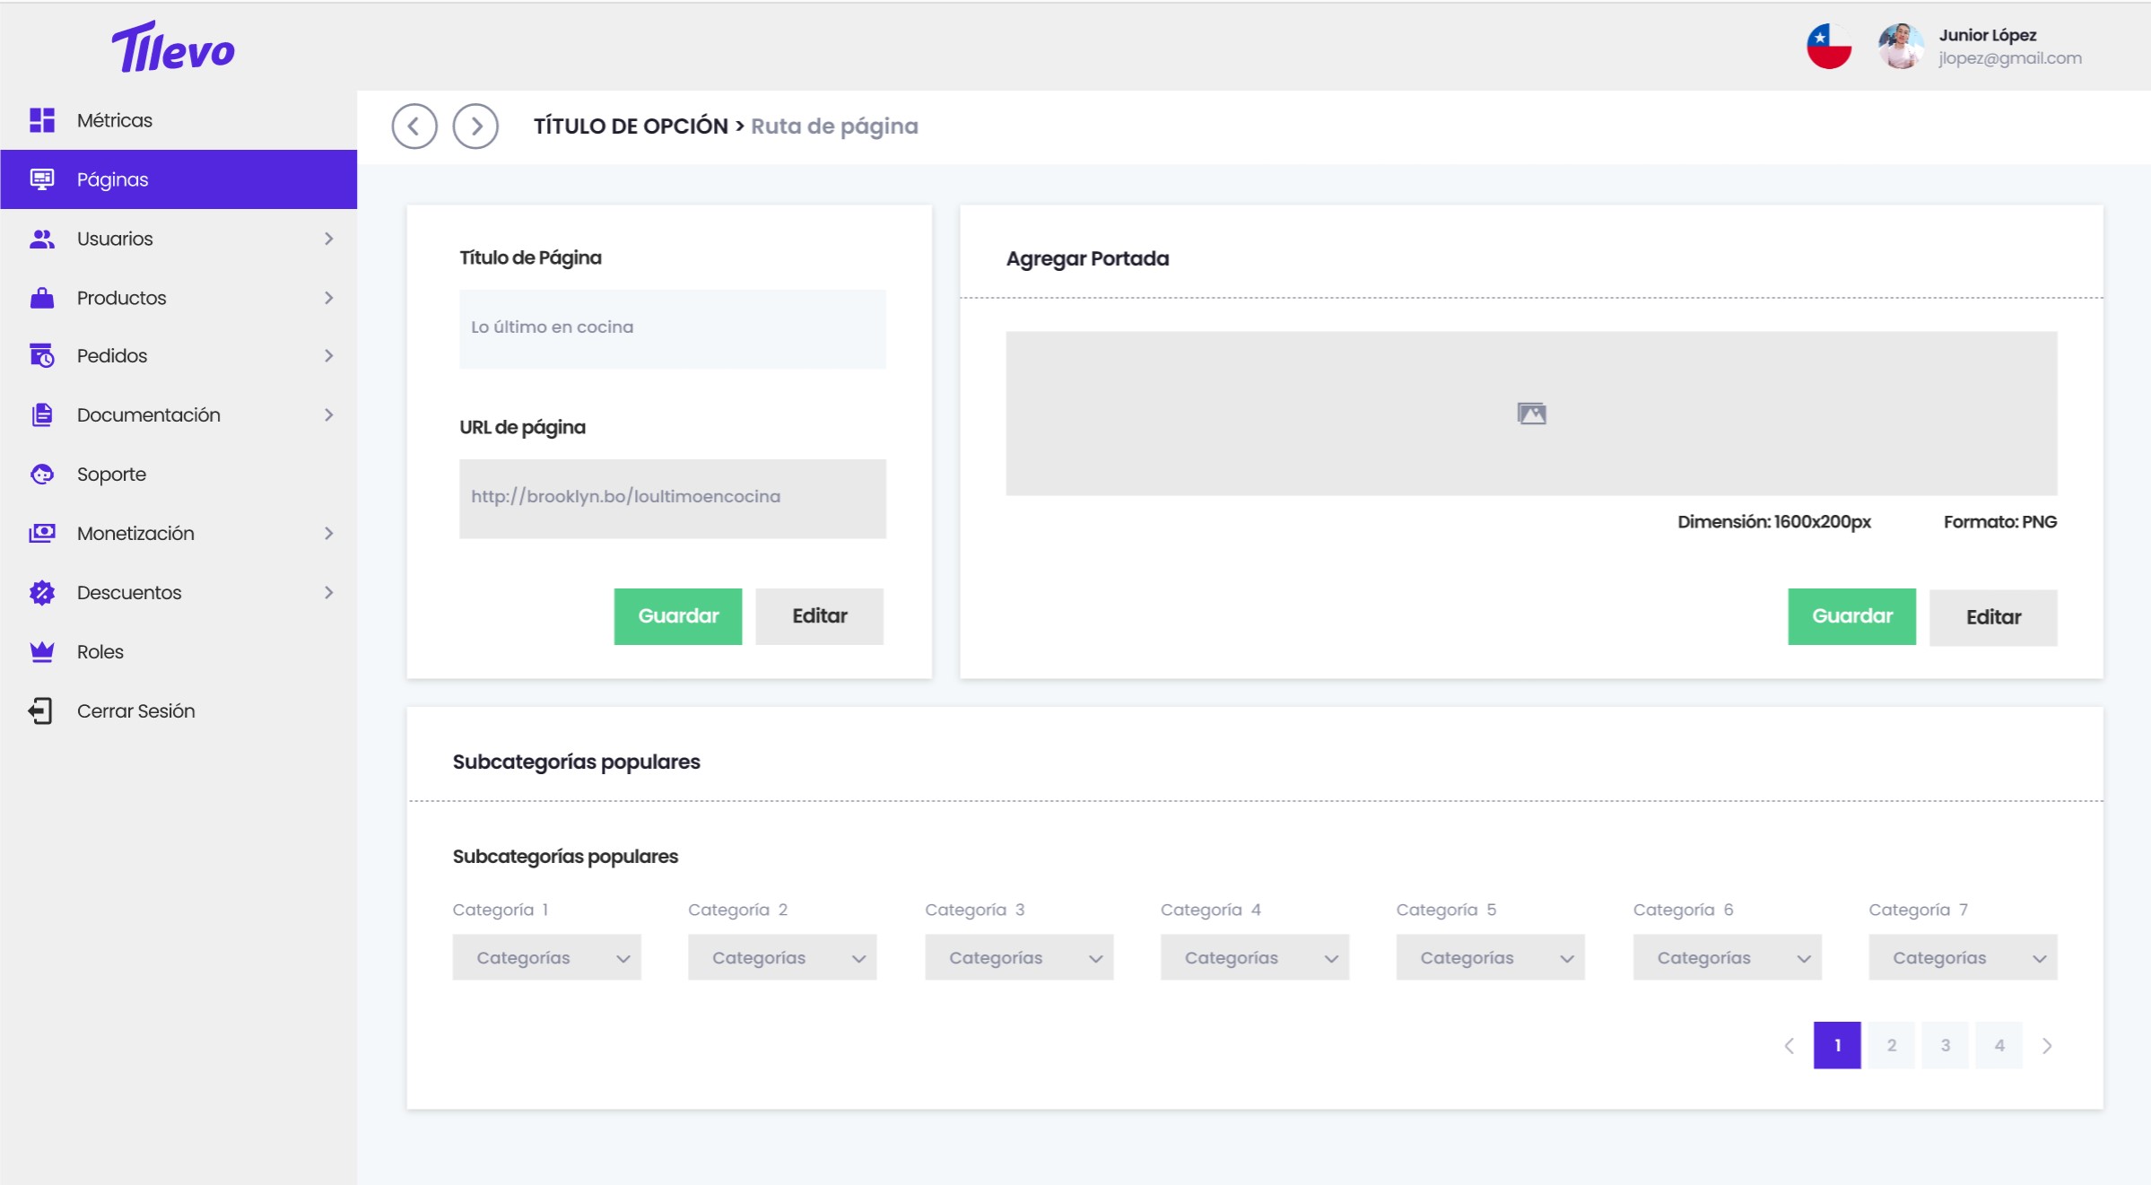This screenshot has width=2151, height=1185.
Task: Click the Páginas monitor icon
Action: coord(42,179)
